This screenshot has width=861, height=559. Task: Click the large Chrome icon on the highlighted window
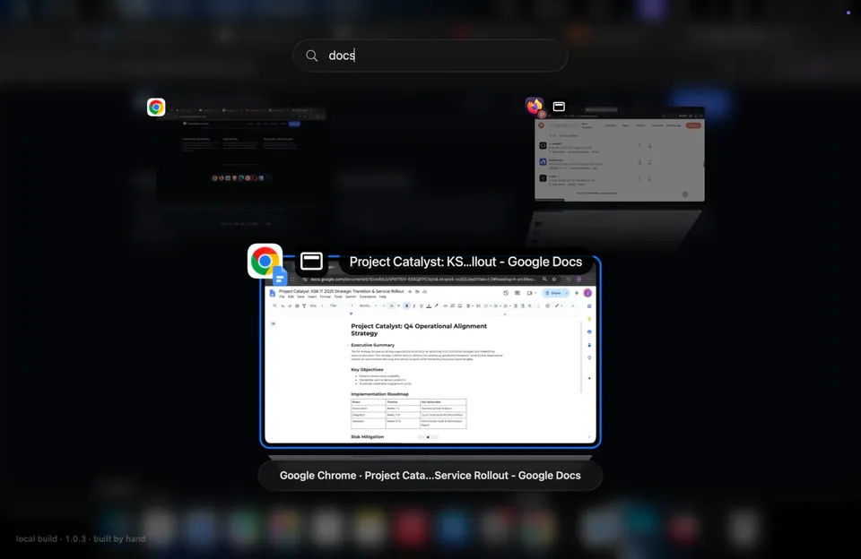pos(265,261)
